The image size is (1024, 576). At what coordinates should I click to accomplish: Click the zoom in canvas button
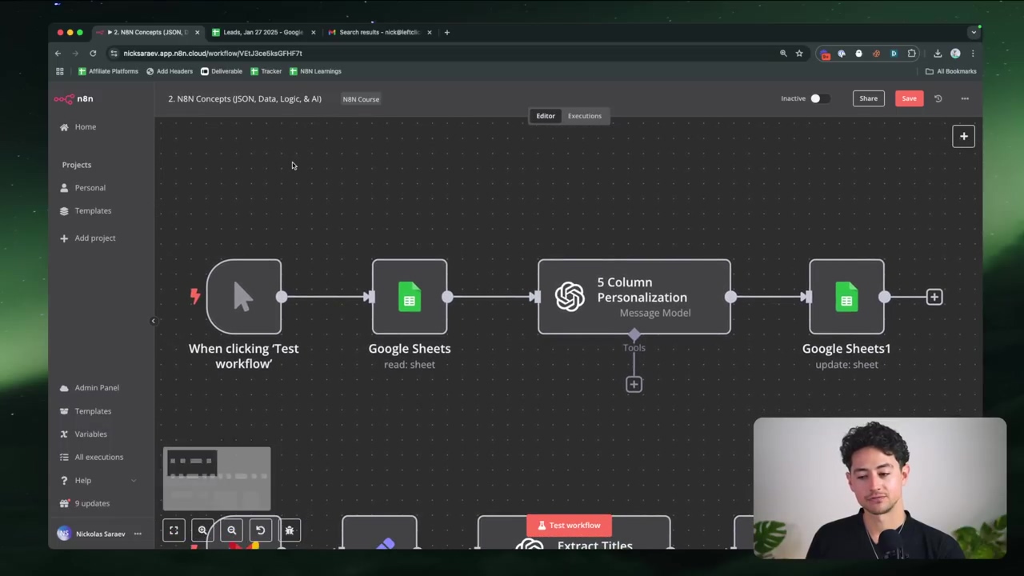(x=202, y=530)
